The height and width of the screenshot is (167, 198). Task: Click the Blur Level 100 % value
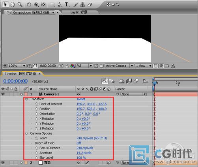(x=81, y=158)
